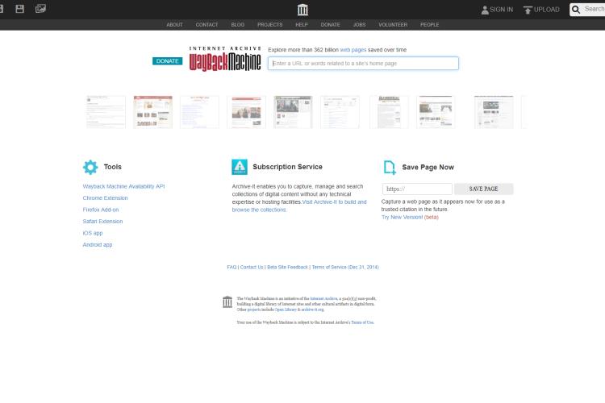Screen dimensions: 605x403
Task: Click the upload arrow icon
Action: pos(528,10)
